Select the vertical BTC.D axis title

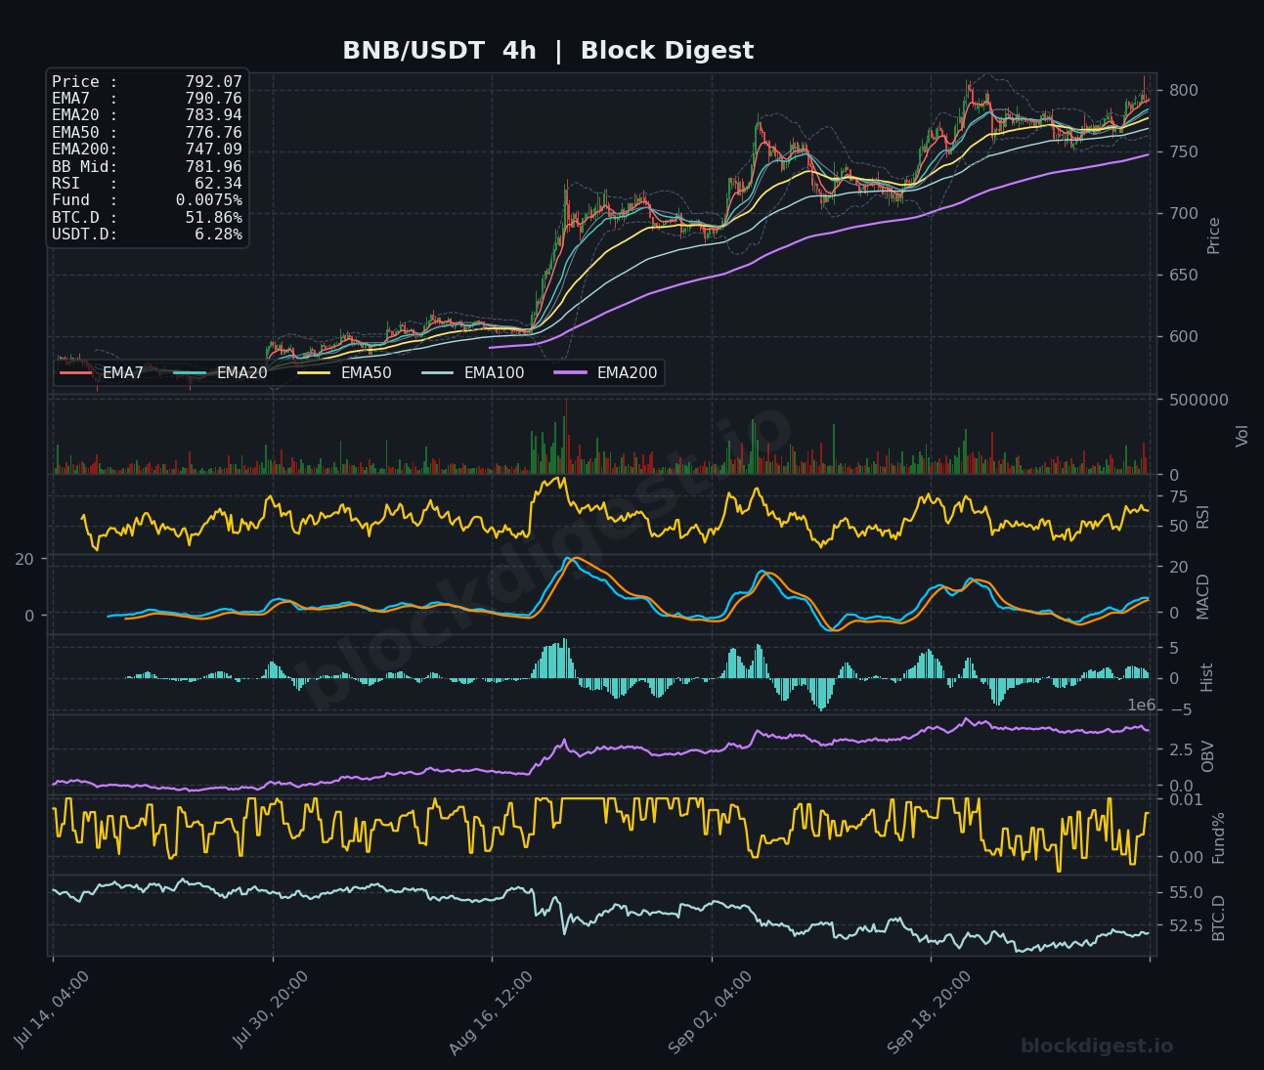point(1218,918)
